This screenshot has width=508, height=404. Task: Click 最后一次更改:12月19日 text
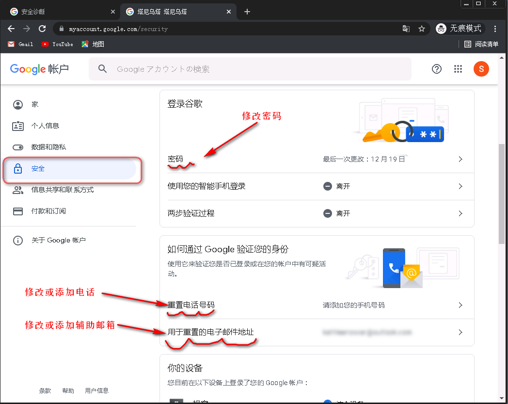pyautogui.click(x=364, y=159)
